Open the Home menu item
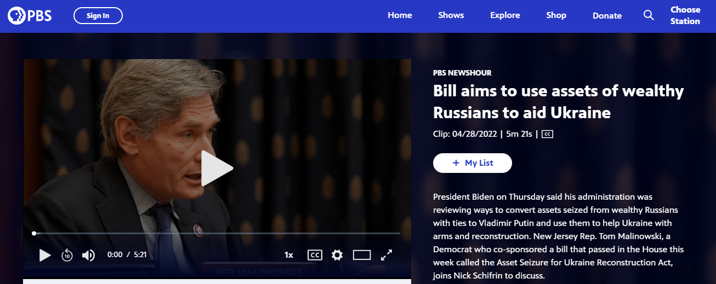Image resolution: width=716 pixels, height=284 pixels. tap(400, 15)
